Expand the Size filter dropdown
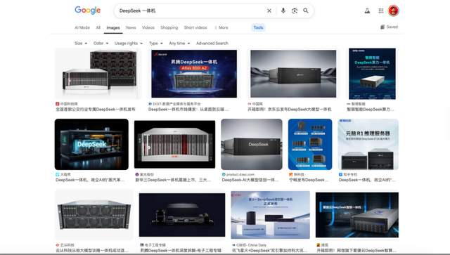The width and height of the screenshot is (450, 255). pyautogui.click(x=81, y=44)
